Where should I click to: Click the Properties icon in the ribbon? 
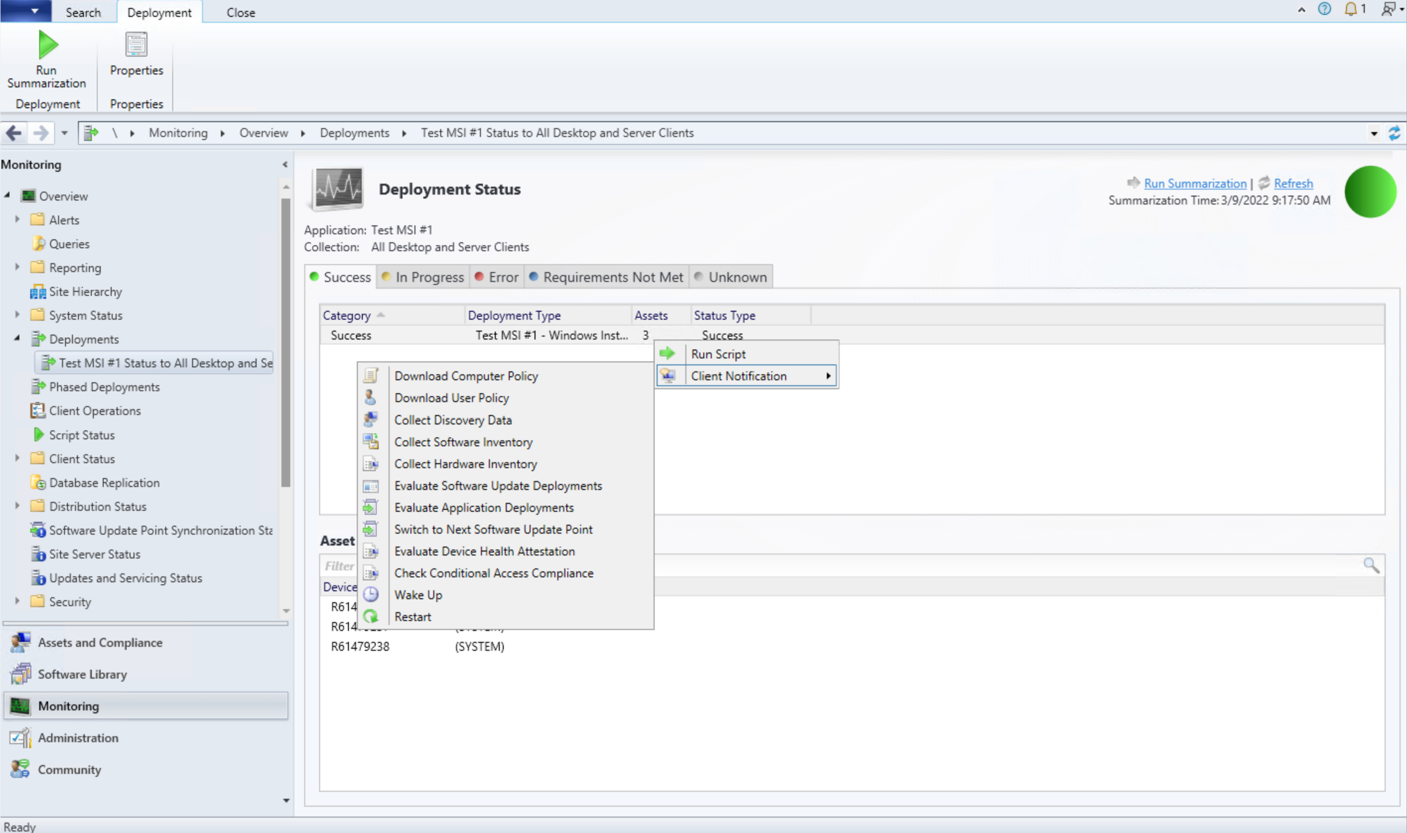click(x=136, y=44)
